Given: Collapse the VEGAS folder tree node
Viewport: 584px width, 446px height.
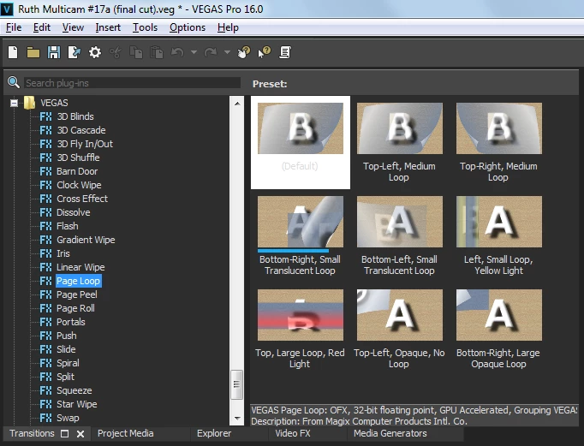Looking at the screenshot, I should pyautogui.click(x=14, y=103).
